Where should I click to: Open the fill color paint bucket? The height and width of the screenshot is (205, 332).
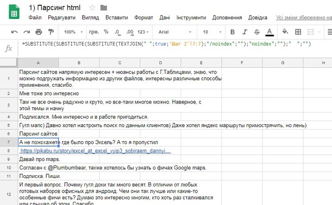tap(285, 32)
